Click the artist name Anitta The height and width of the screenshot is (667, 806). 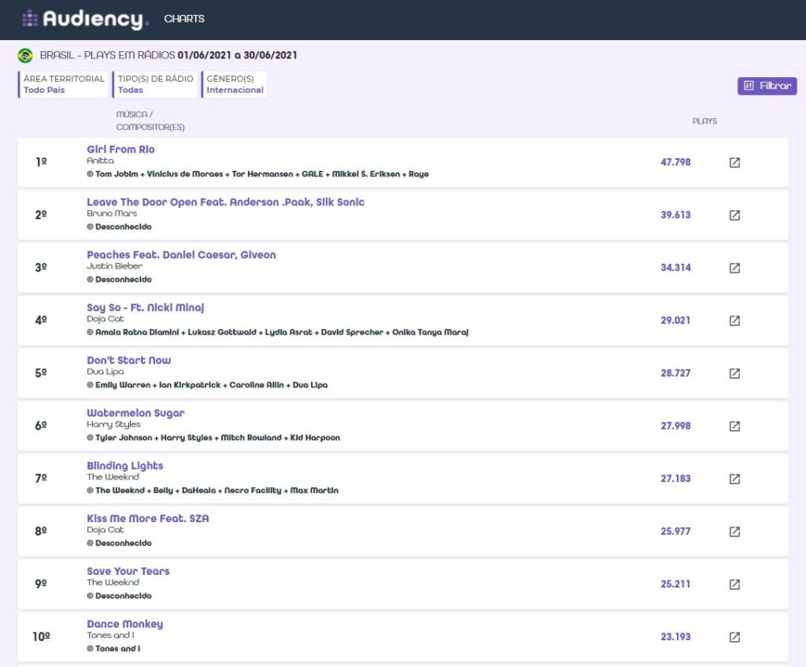pos(100,161)
